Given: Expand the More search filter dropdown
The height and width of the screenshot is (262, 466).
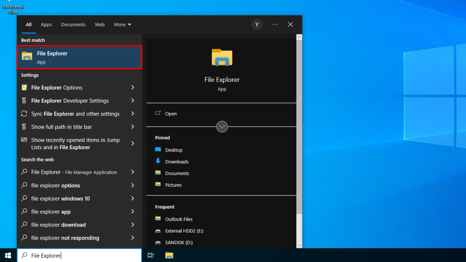Looking at the screenshot, I should click(122, 25).
